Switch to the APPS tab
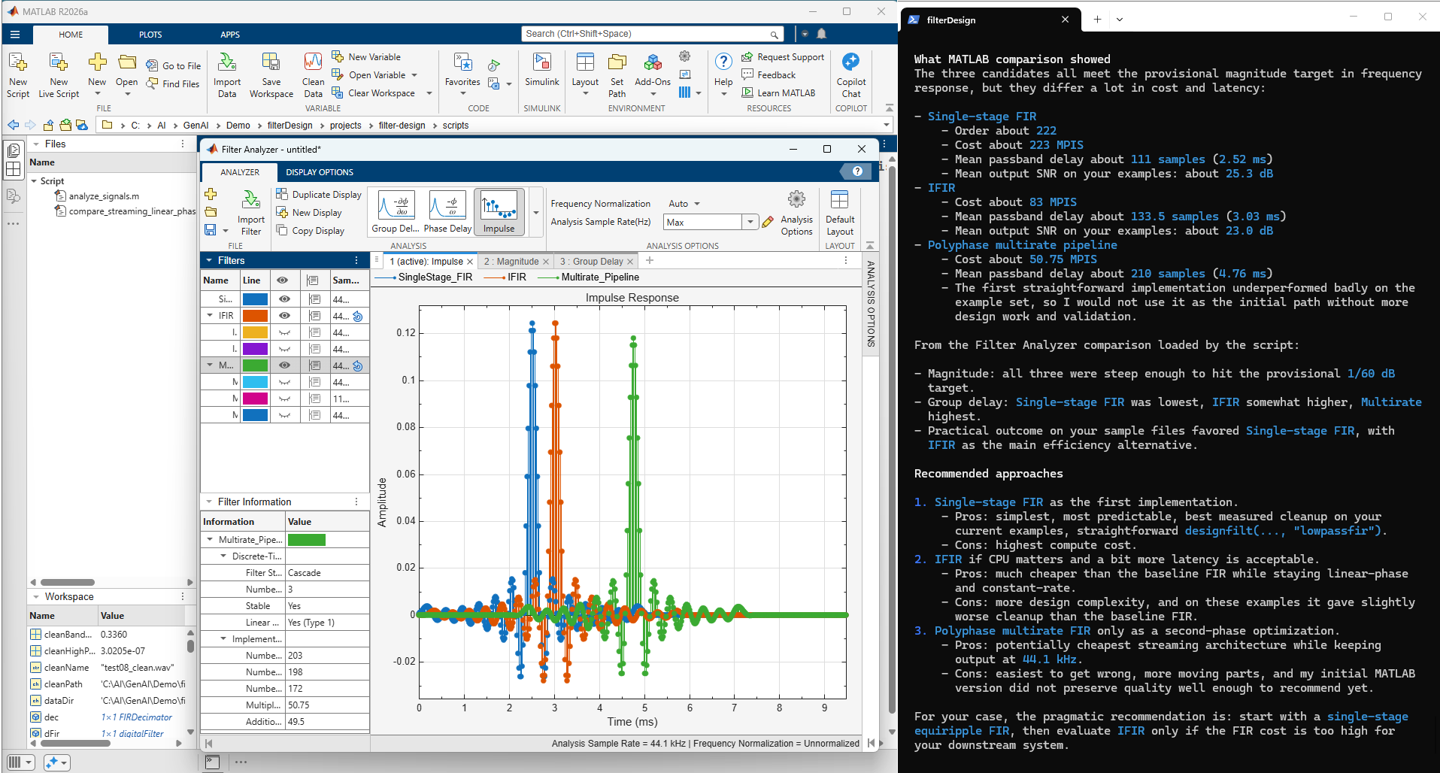1440x773 pixels. tap(230, 35)
